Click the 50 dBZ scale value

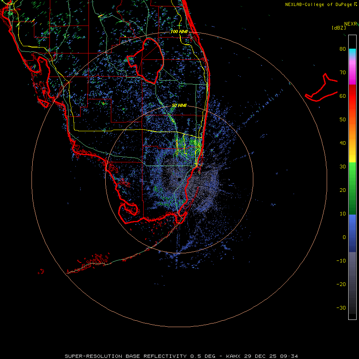(343, 120)
